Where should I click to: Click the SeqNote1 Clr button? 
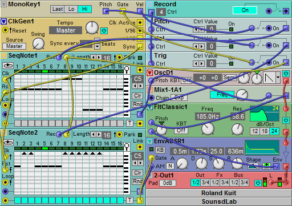[x=137, y=96]
